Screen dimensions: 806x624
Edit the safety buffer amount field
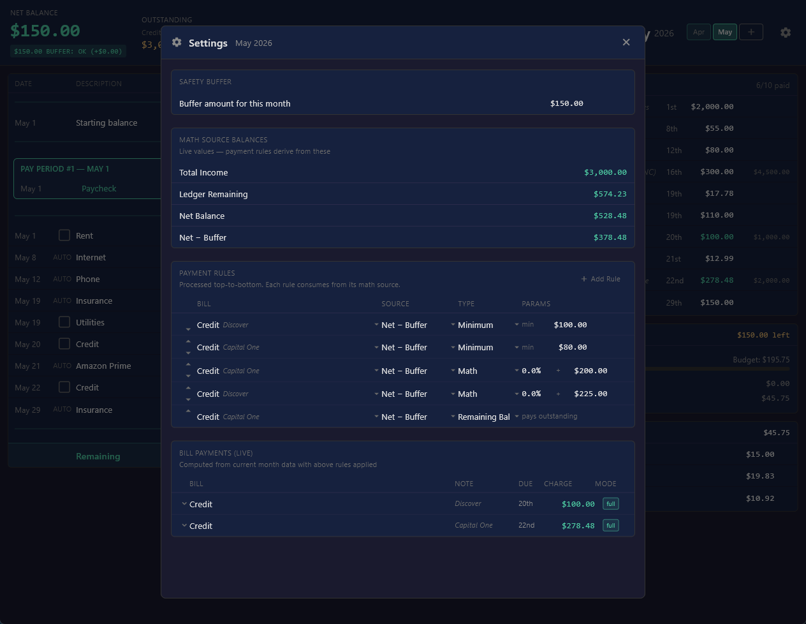click(567, 103)
